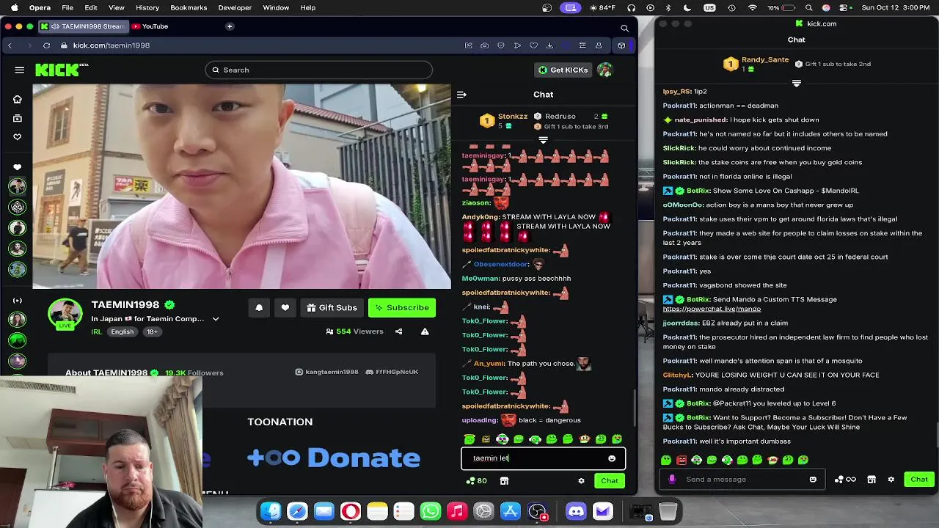Click the bell notification button for TAEMIN1998
The image size is (939, 528).
(259, 308)
